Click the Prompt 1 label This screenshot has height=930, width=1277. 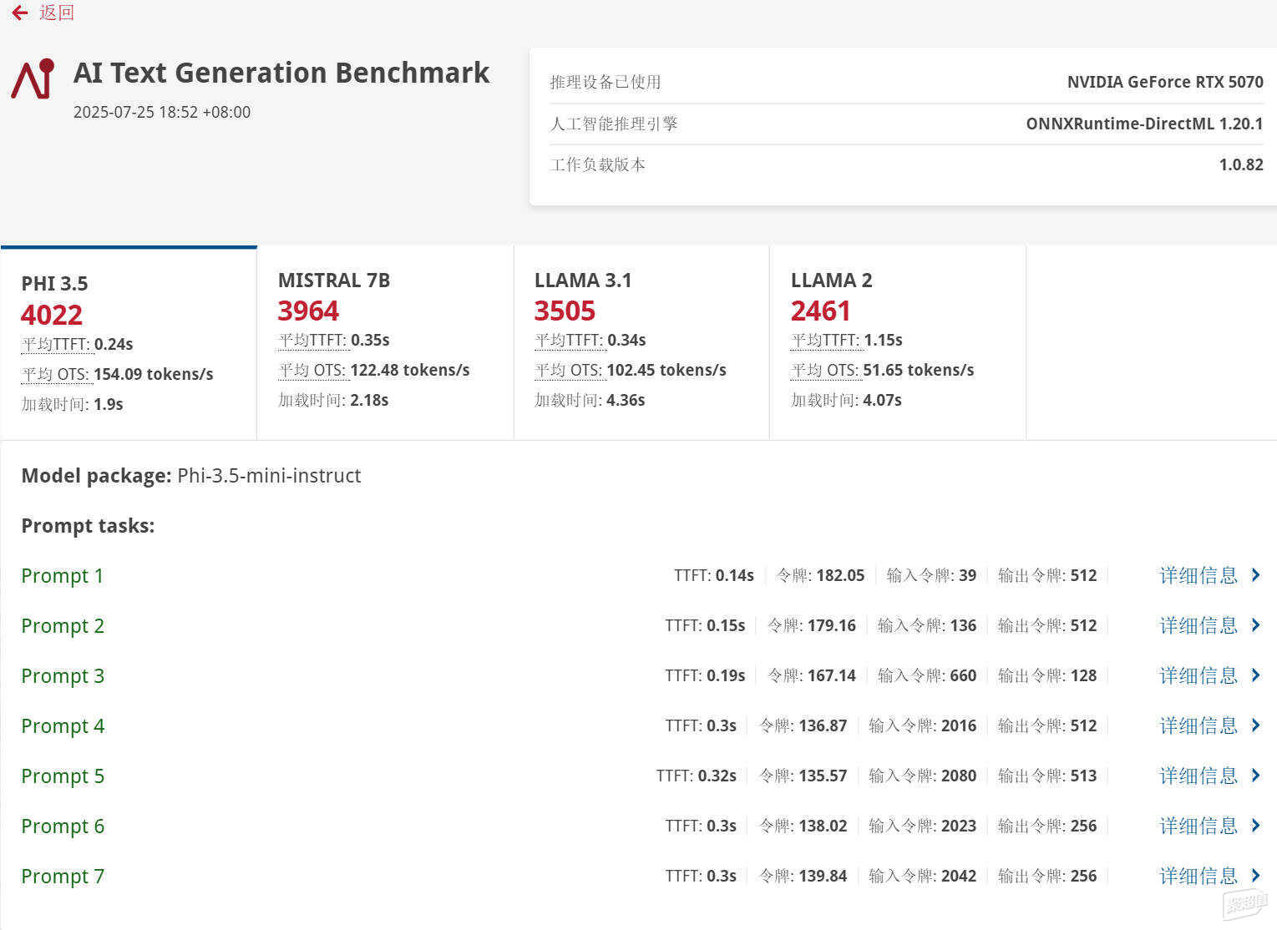click(63, 576)
